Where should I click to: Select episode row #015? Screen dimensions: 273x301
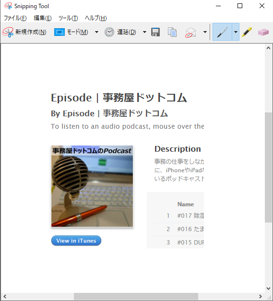tap(179, 243)
